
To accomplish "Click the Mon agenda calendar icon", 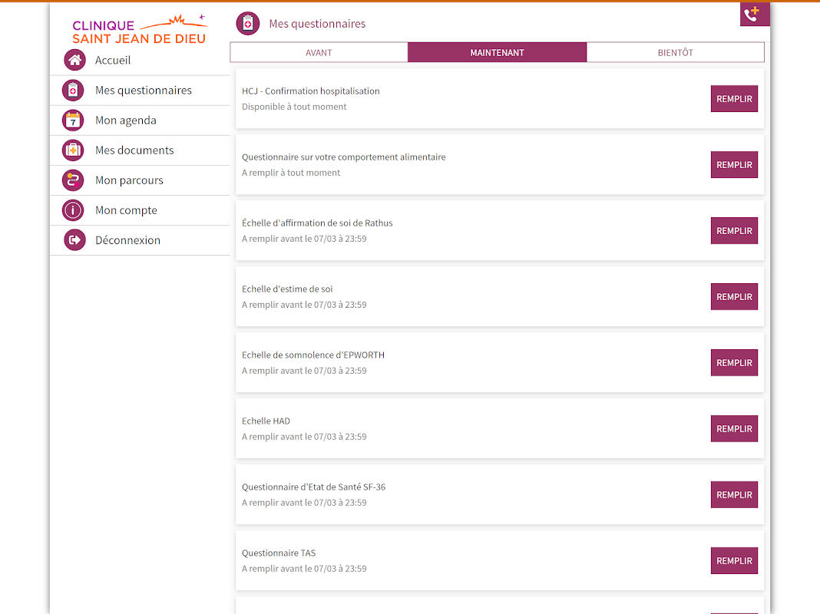I will tap(73, 120).
